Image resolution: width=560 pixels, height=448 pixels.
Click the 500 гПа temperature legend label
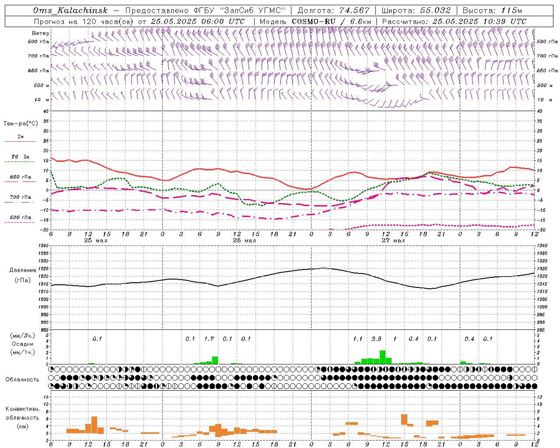(x=21, y=217)
